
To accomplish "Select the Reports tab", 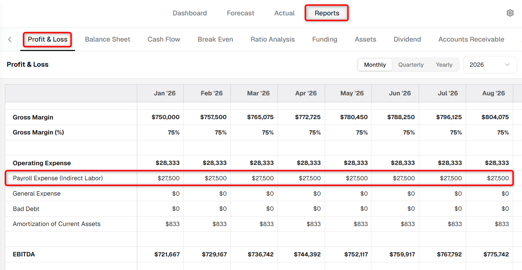I will pyautogui.click(x=327, y=13).
